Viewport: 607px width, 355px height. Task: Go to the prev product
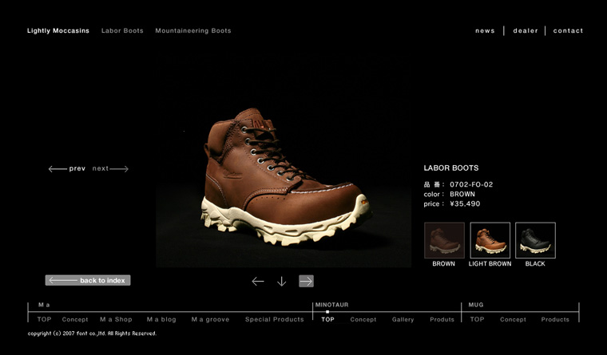click(68, 168)
